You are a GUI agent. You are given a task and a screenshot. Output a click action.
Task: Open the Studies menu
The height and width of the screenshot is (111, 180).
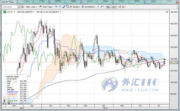75,7
